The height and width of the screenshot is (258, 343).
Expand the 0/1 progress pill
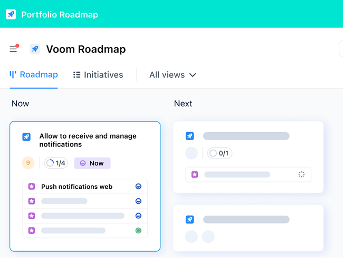click(220, 153)
